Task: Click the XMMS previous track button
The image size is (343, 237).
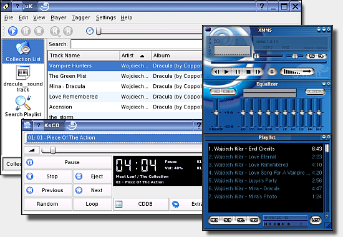Action: click(x=217, y=72)
